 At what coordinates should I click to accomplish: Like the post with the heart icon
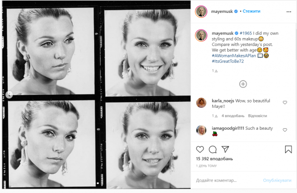pyautogui.click(x=200, y=149)
